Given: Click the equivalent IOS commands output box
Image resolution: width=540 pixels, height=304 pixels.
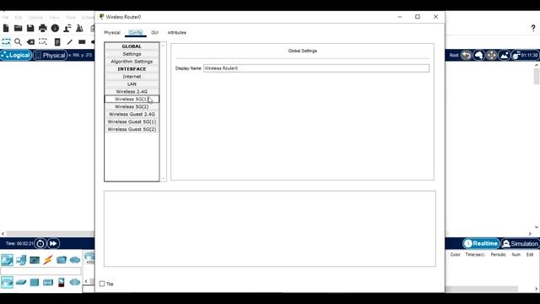Looking at the screenshot, I should point(270,229).
